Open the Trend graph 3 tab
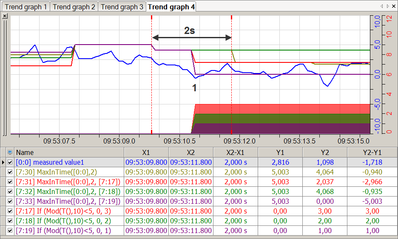Image resolution: width=398 pixels, height=239 pixels. pyautogui.click(x=122, y=7)
